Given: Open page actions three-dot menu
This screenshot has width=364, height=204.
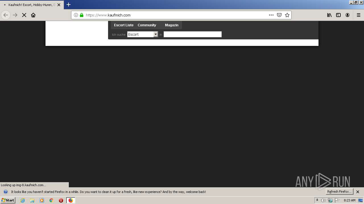Looking at the screenshot, I should coord(271,15).
